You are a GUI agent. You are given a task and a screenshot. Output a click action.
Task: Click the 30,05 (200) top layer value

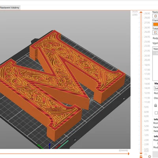[x=135, y=13]
